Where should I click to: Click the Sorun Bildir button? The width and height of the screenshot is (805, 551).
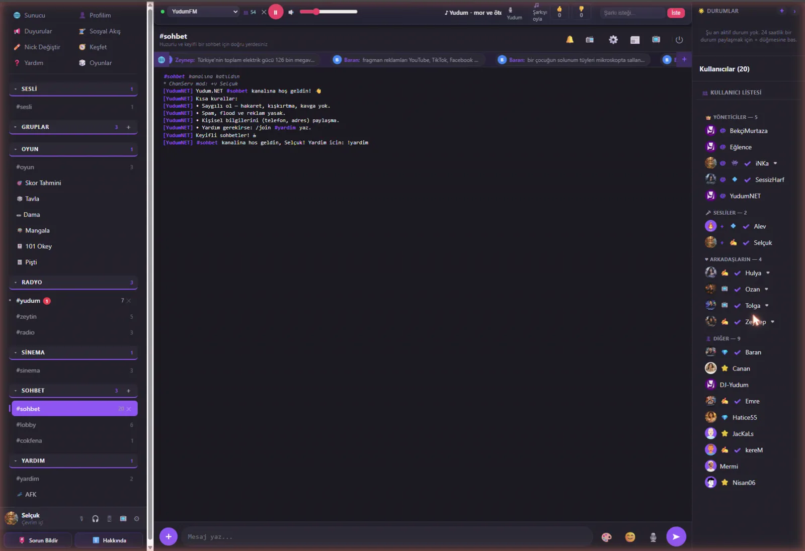[x=38, y=540]
